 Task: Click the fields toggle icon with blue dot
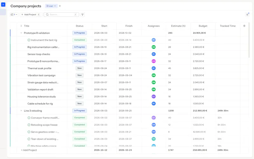click(247, 15)
